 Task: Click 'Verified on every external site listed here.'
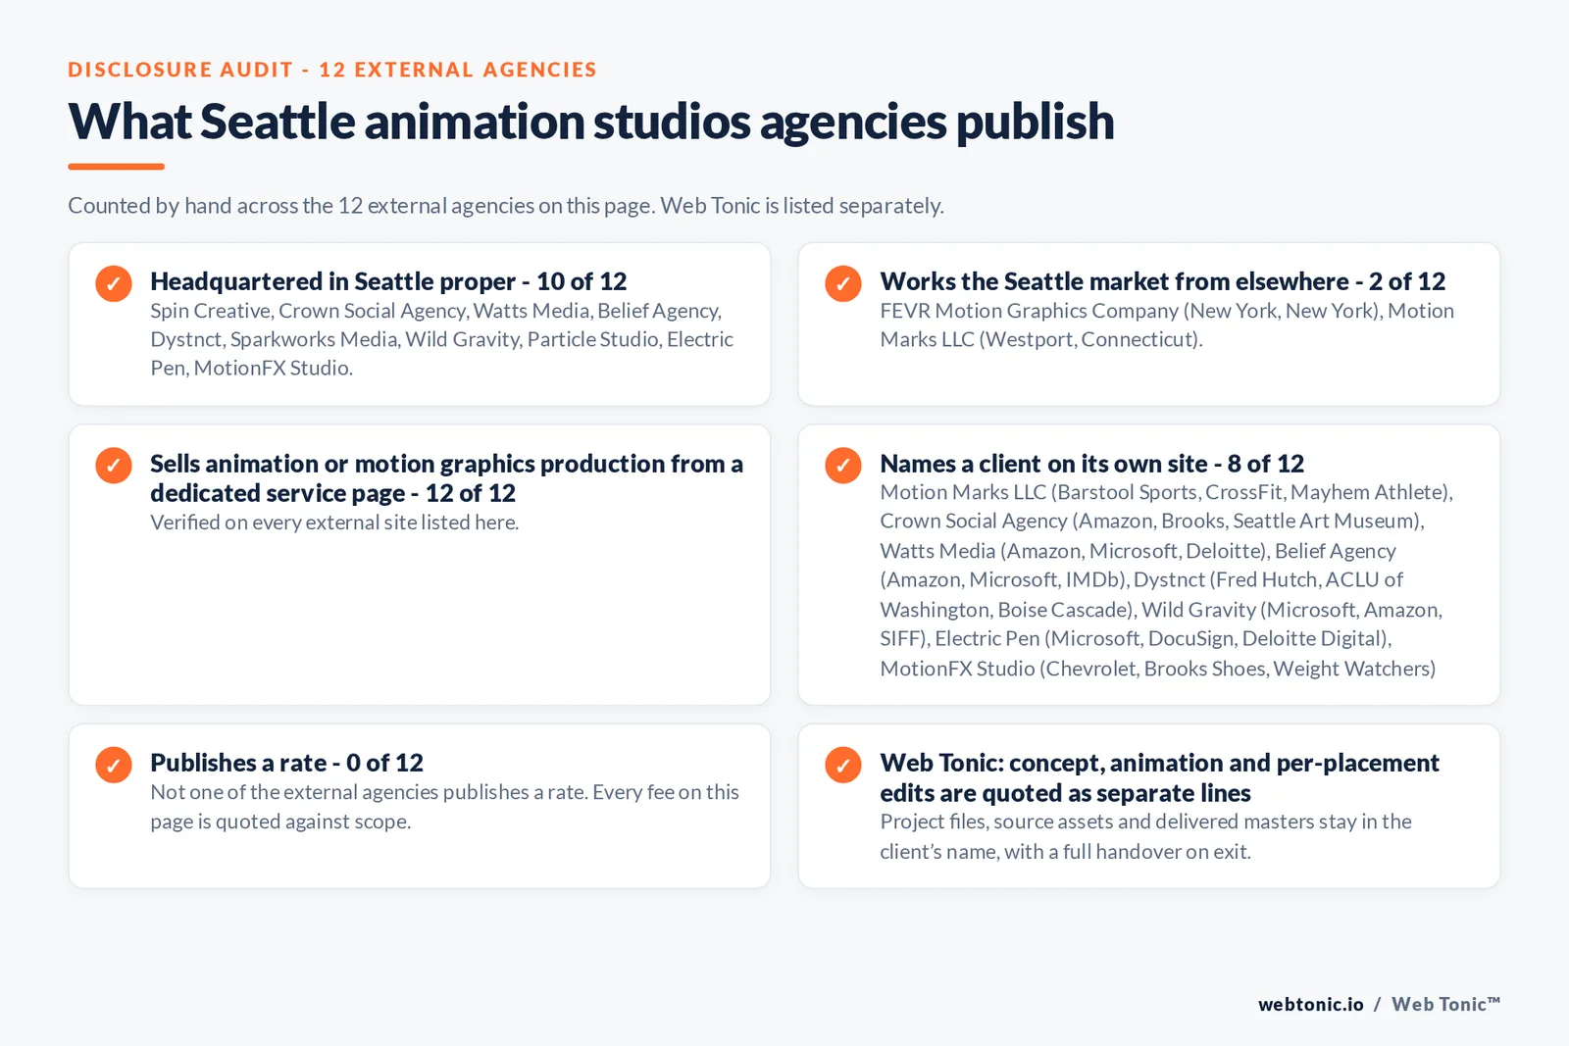point(334,523)
